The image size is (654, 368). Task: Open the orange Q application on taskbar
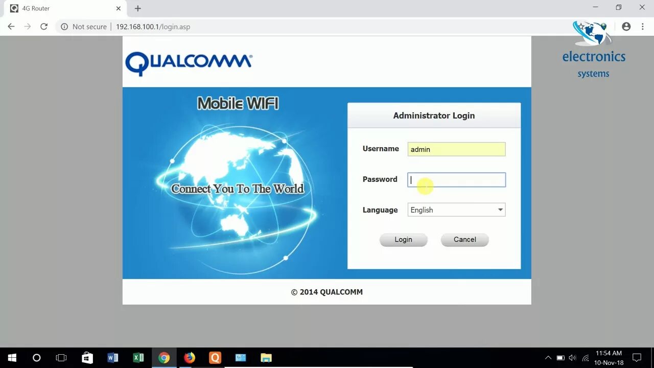click(x=215, y=358)
